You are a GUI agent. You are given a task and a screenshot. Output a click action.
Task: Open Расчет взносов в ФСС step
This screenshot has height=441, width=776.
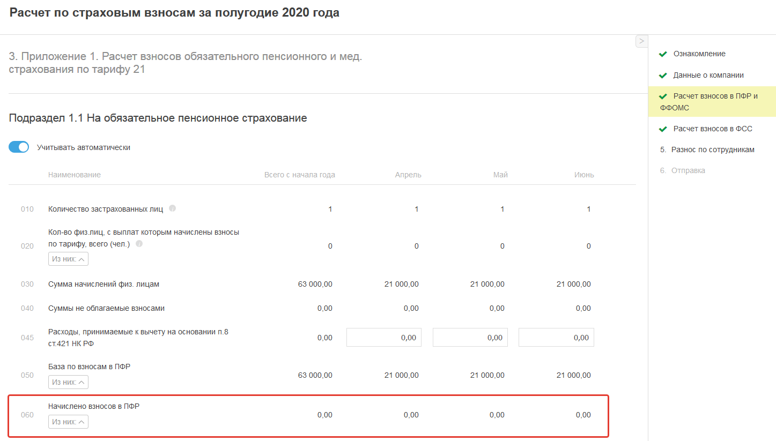(x=713, y=129)
